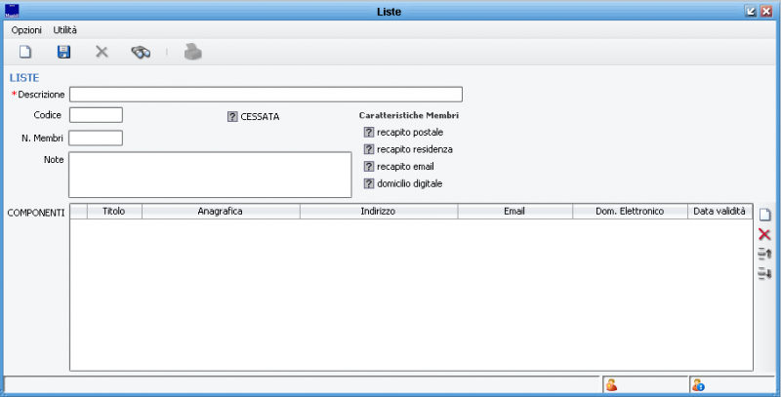This screenshot has width=781, height=397.
Task: Click the printer toolbar icon
Action: coord(193,52)
